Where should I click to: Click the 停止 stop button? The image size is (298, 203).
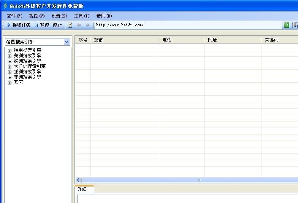[57, 25]
